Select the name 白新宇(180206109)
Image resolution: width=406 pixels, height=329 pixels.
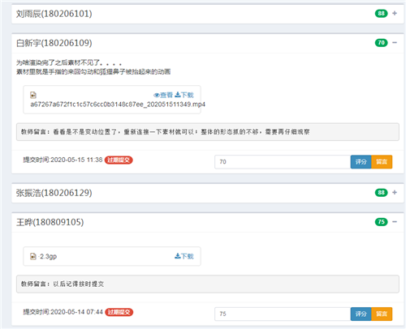coord(54,43)
